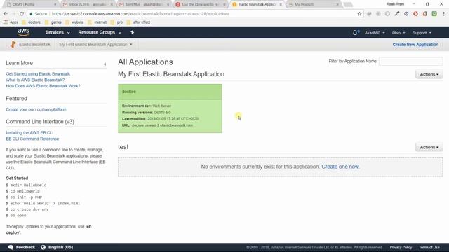Screen dimensions: 449x252
Task: Focus the Filter by Application Name field
Action: [x=410, y=61]
